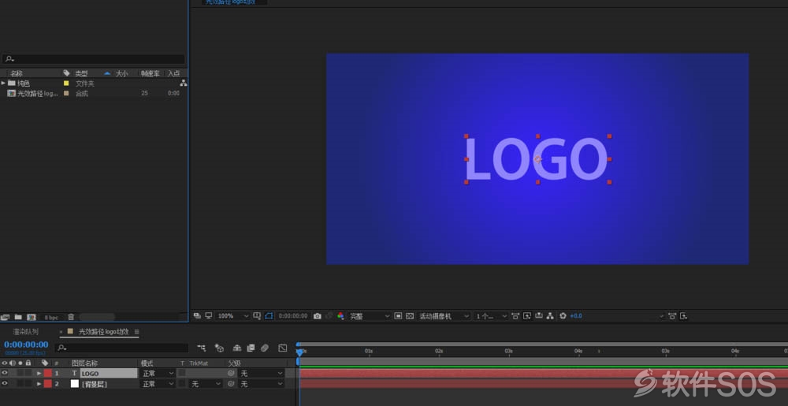Click the label tag column header in Project panel
Screen dimensions: 788x406
point(66,73)
